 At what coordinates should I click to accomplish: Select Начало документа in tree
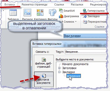click(75, 64)
